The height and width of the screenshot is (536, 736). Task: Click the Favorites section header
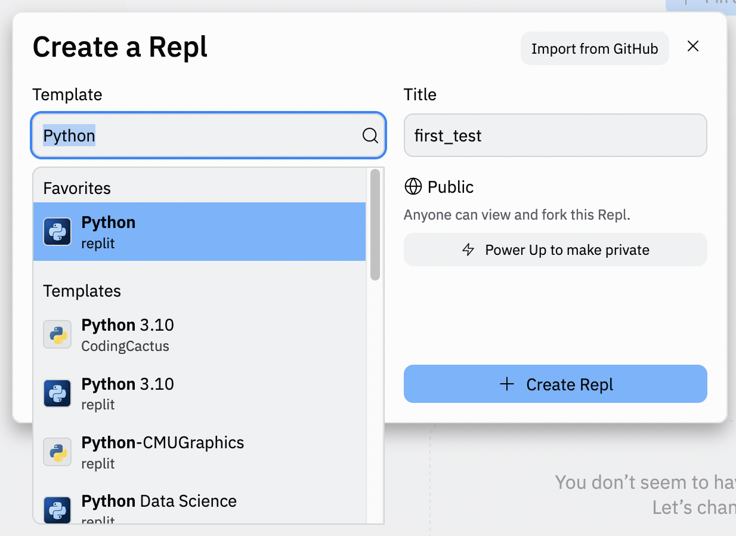point(77,188)
